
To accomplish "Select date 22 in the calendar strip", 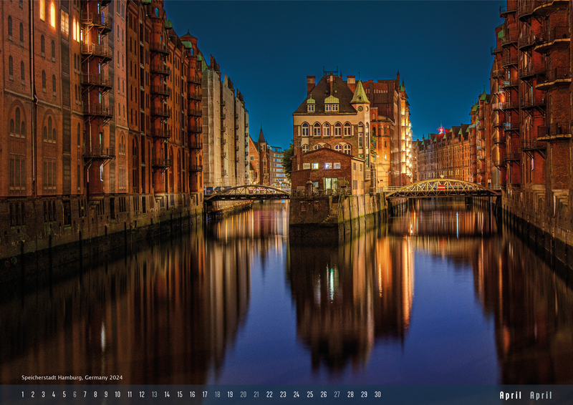I will coord(269,394).
